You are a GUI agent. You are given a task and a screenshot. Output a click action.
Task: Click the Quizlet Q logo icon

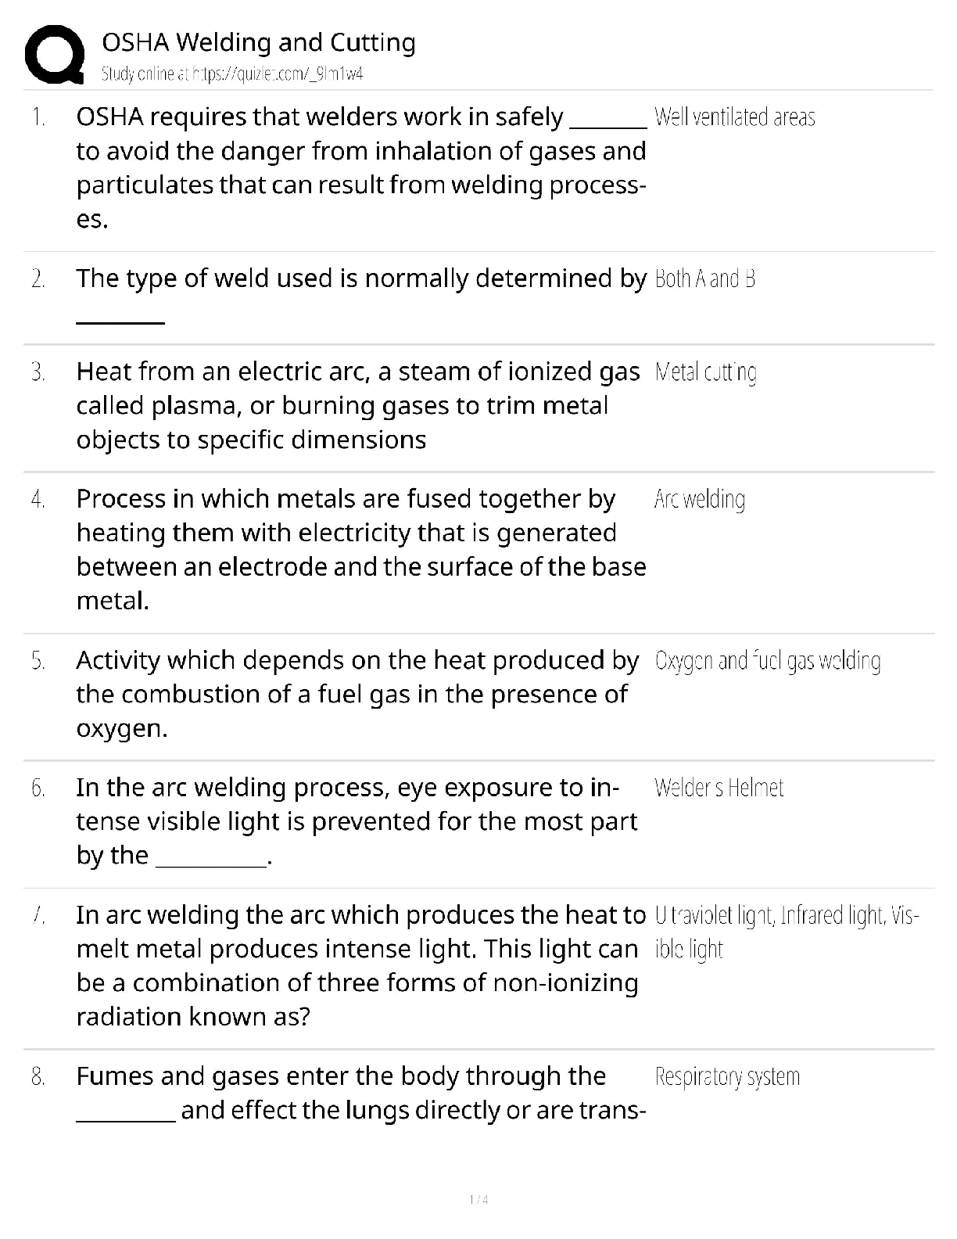tap(55, 55)
